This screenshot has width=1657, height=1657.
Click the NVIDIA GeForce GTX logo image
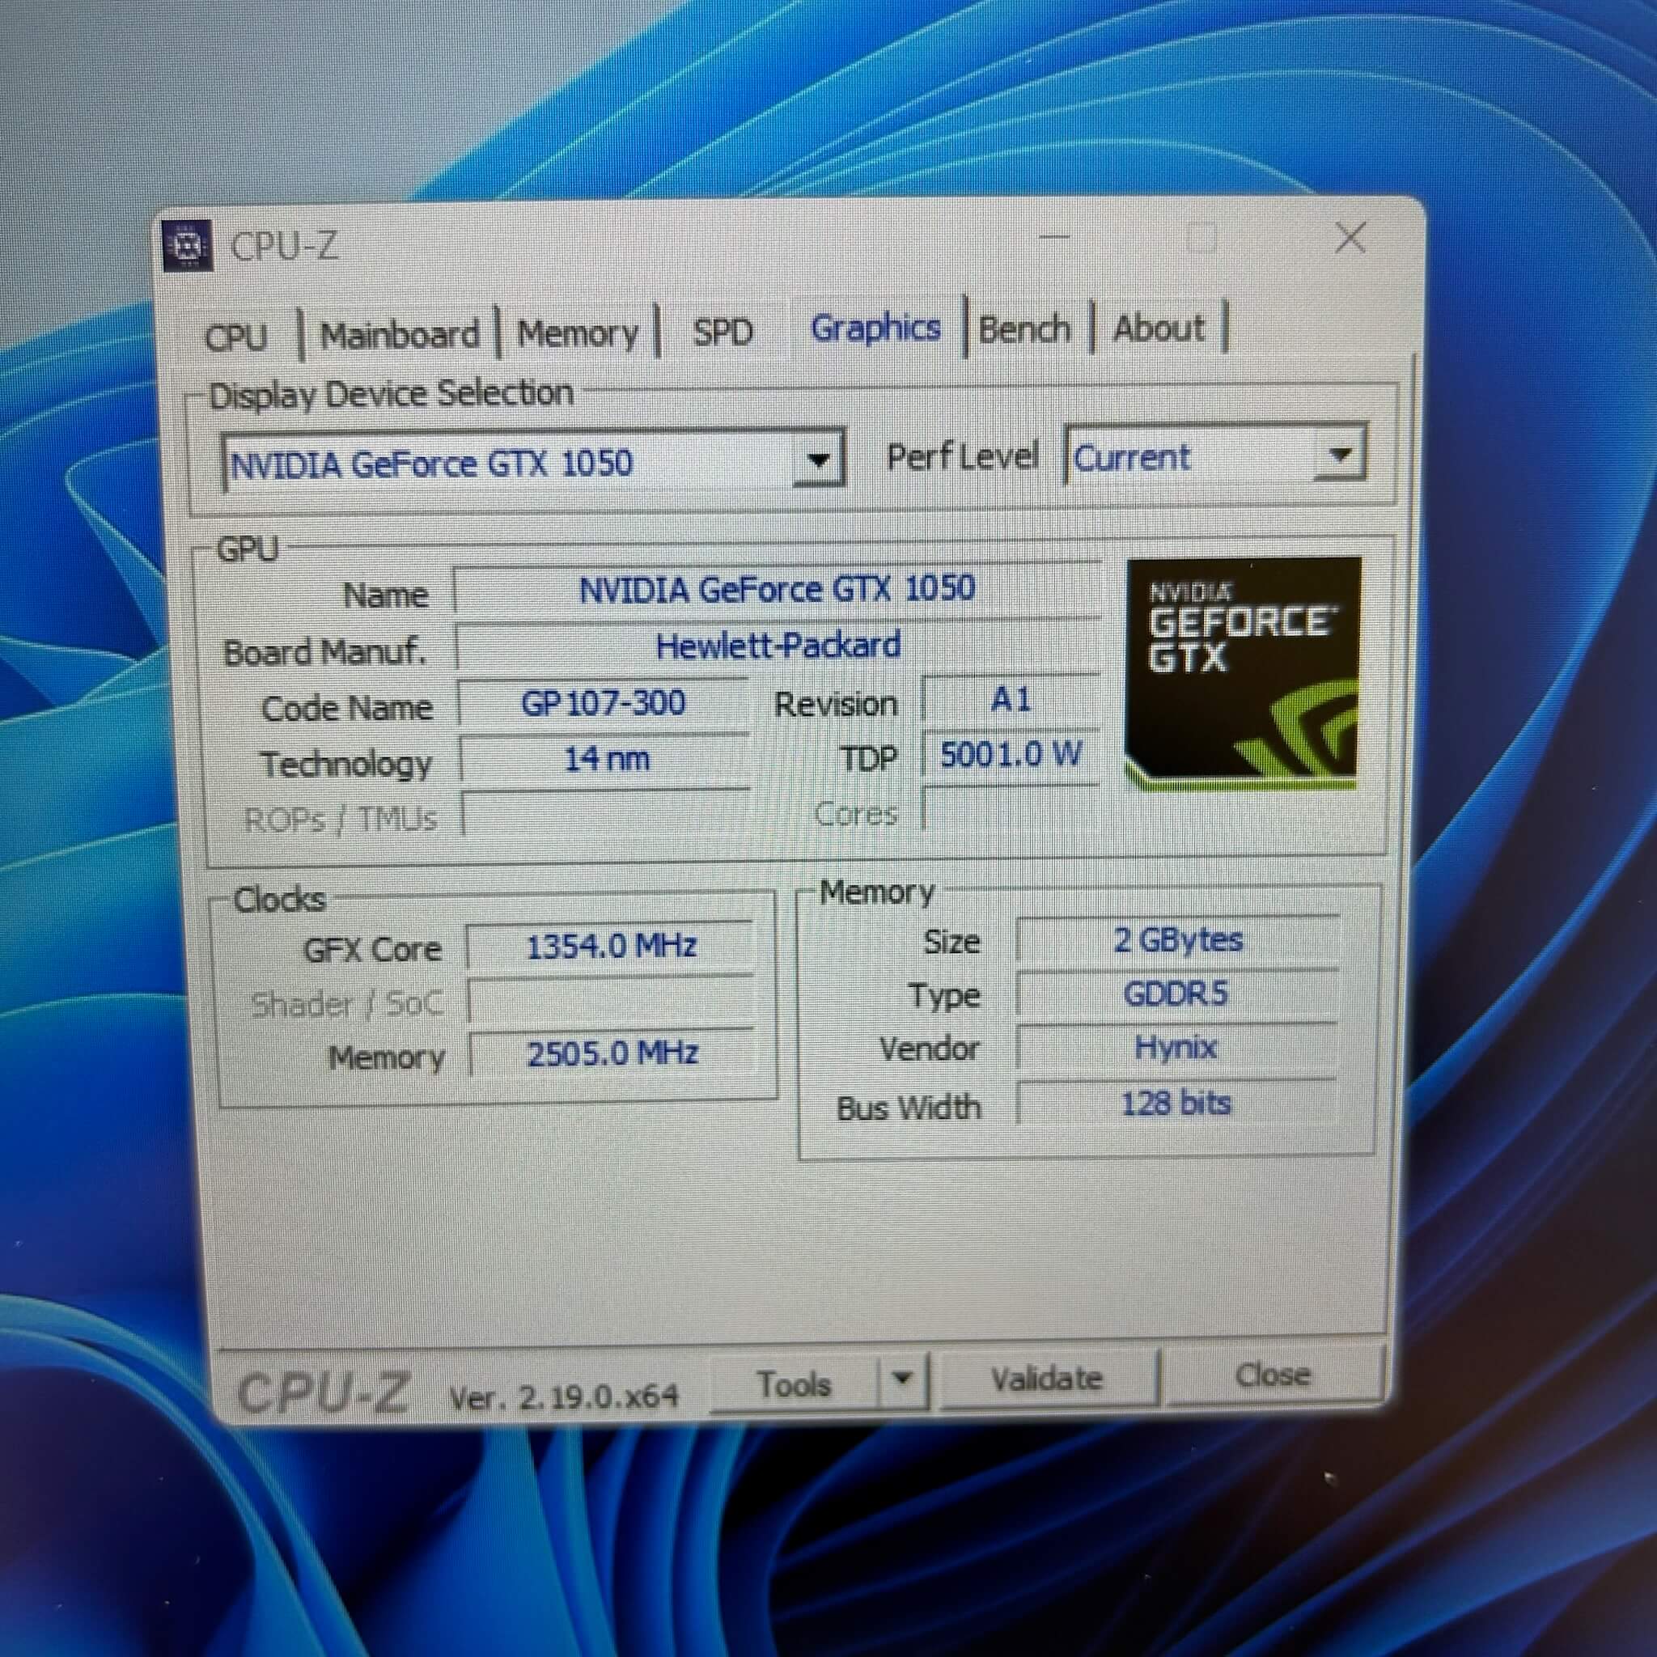coord(1243,673)
